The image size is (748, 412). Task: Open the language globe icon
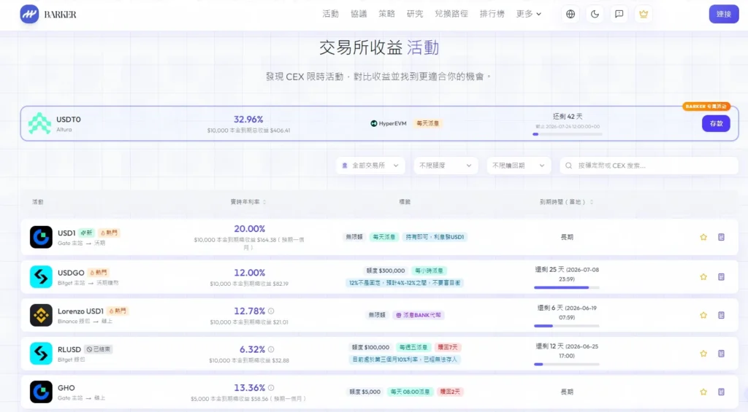click(x=570, y=15)
